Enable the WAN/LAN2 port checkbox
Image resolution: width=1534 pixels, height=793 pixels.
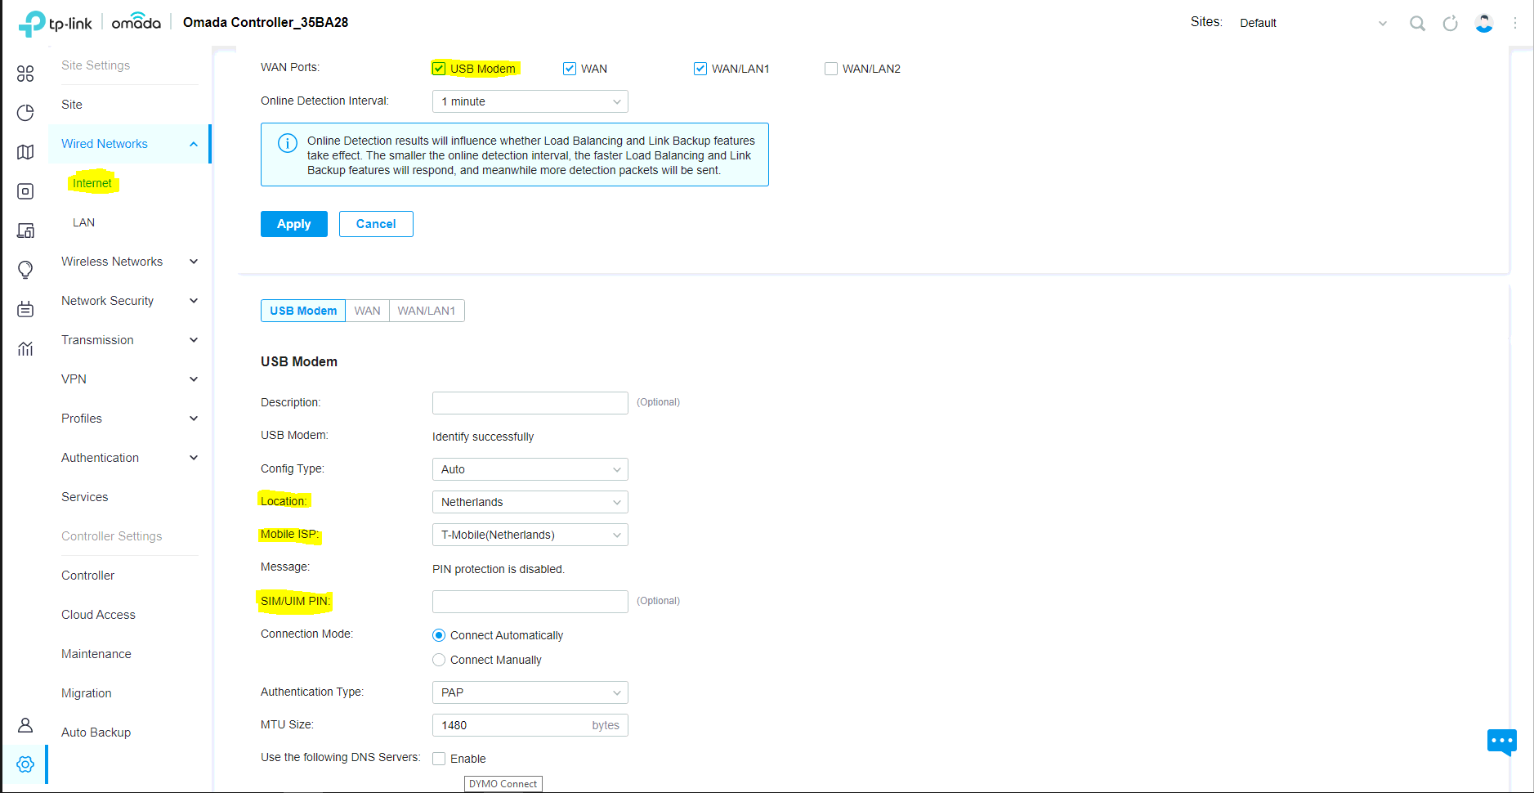[x=831, y=69]
